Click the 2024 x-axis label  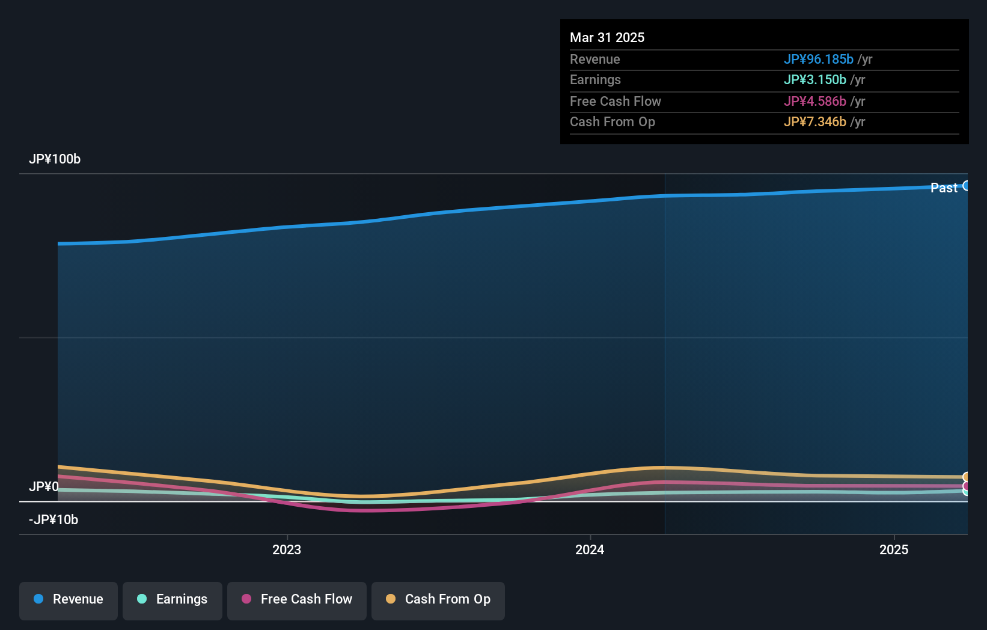coord(590,549)
